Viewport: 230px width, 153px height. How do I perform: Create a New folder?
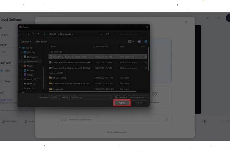tap(41, 42)
